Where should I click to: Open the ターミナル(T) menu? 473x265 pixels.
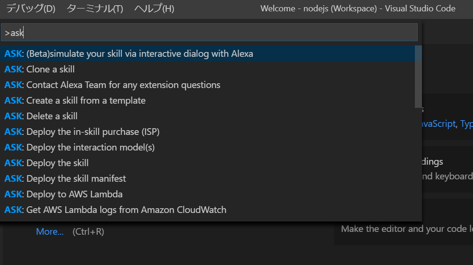(95, 9)
